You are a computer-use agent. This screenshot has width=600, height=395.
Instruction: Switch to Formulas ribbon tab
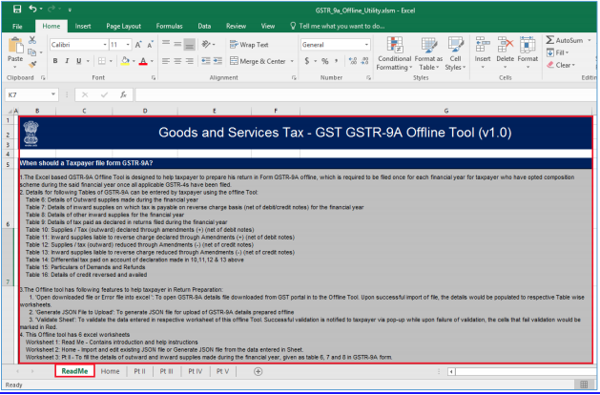(169, 26)
